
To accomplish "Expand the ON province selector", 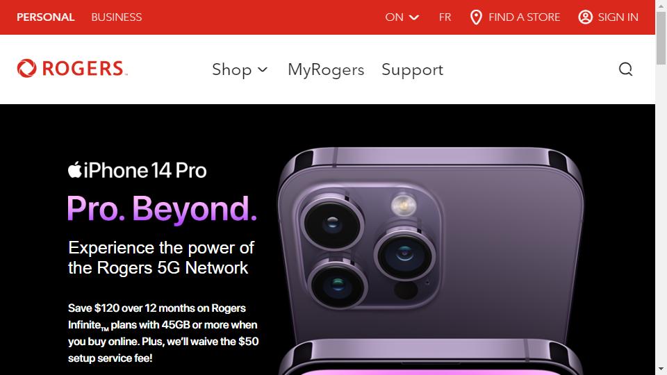I will (x=402, y=17).
